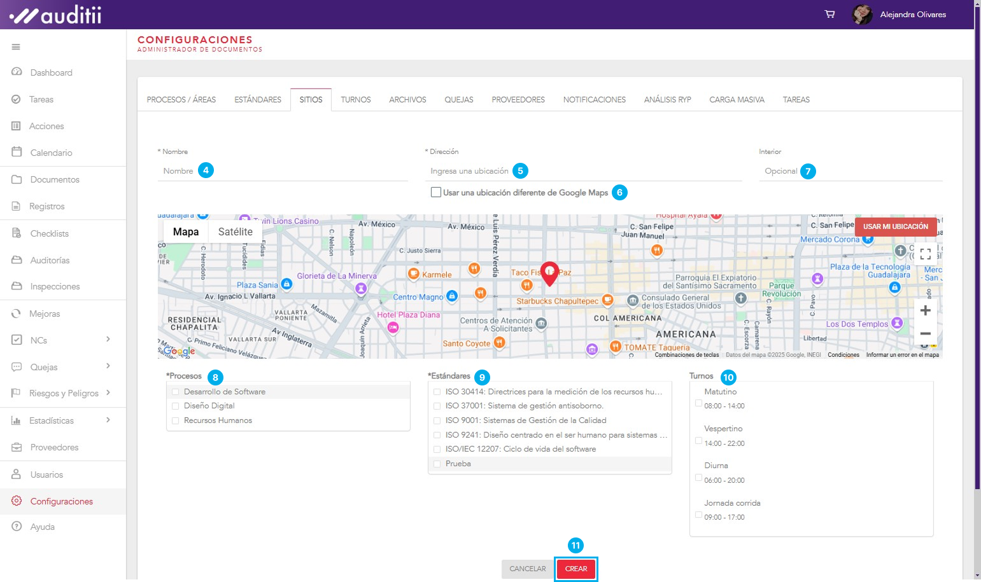This screenshot has height=582, width=981.
Task: Click the Dashboard gauge icon
Action: (x=17, y=72)
